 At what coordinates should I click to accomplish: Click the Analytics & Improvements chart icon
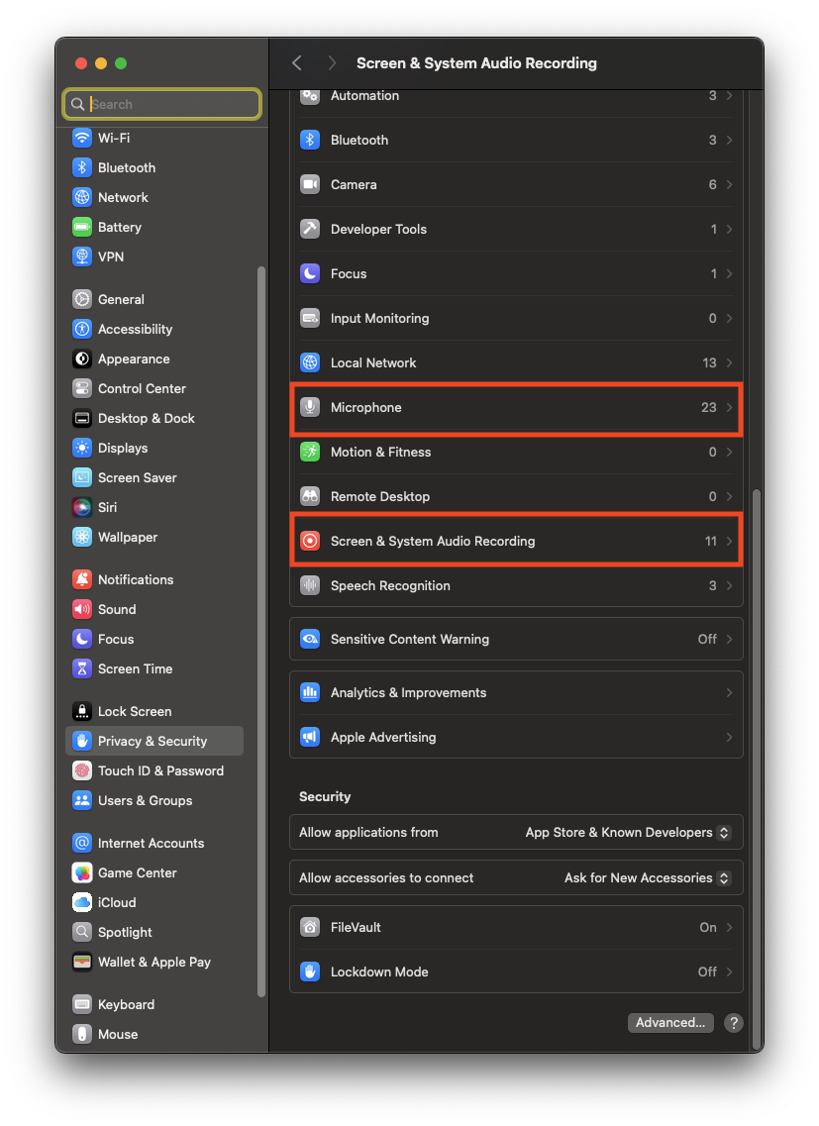(x=310, y=692)
